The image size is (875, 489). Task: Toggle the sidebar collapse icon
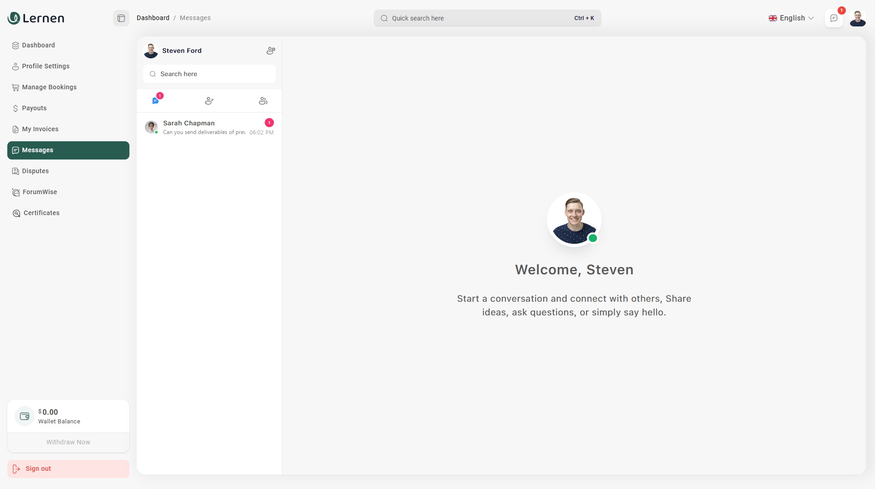(x=121, y=18)
